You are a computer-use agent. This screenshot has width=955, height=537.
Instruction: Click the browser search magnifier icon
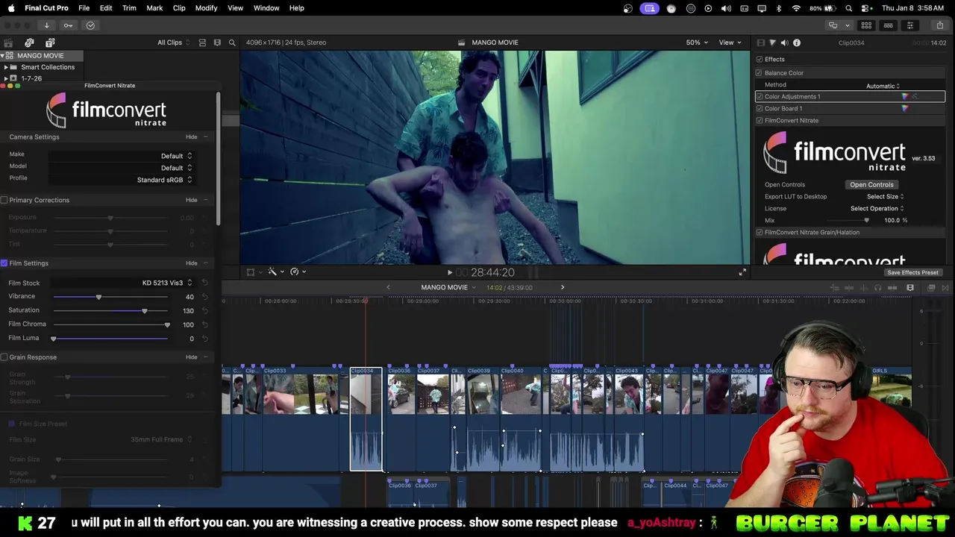tap(232, 43)
